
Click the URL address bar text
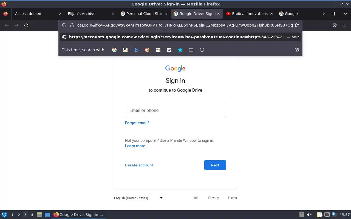(x=185, y=25)
